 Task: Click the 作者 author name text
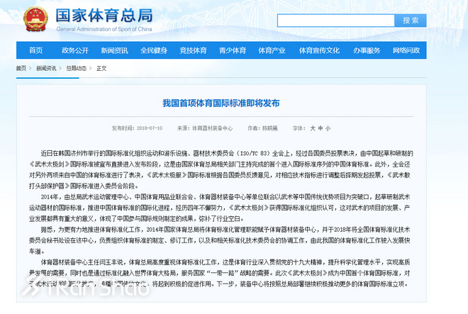tap(270, 128)
